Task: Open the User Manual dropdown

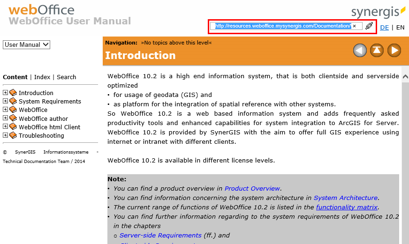Action: [x=26, y=44]
